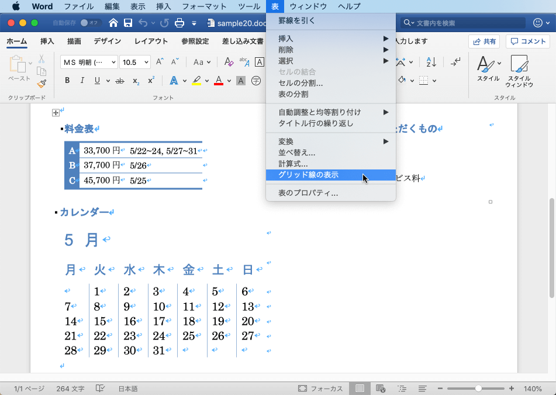Toggle Italic formatting
The image size is (556, 395).
(82, 81)
